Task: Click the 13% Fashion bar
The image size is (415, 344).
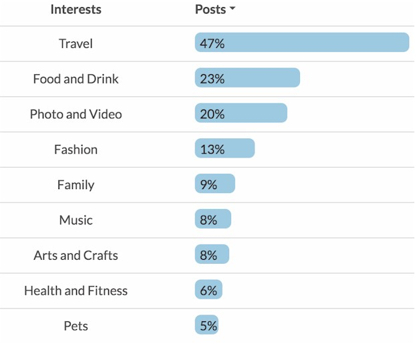Action: 225,149
